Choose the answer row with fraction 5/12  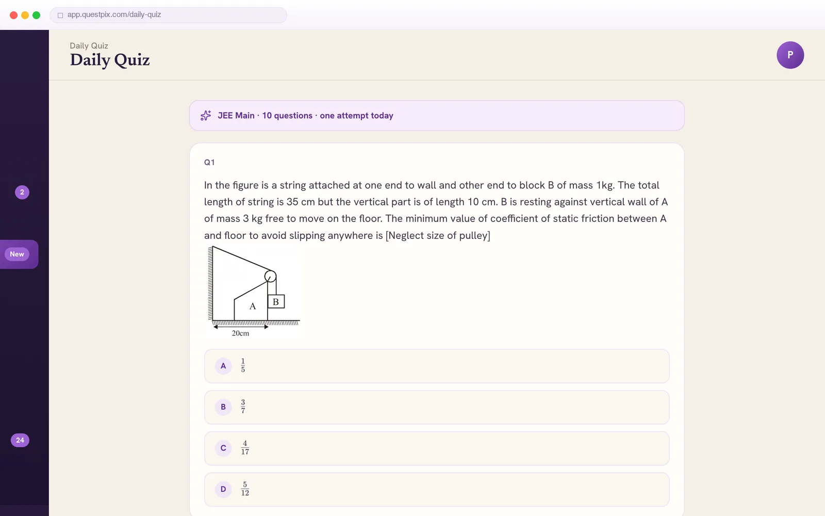coord(437,489)
